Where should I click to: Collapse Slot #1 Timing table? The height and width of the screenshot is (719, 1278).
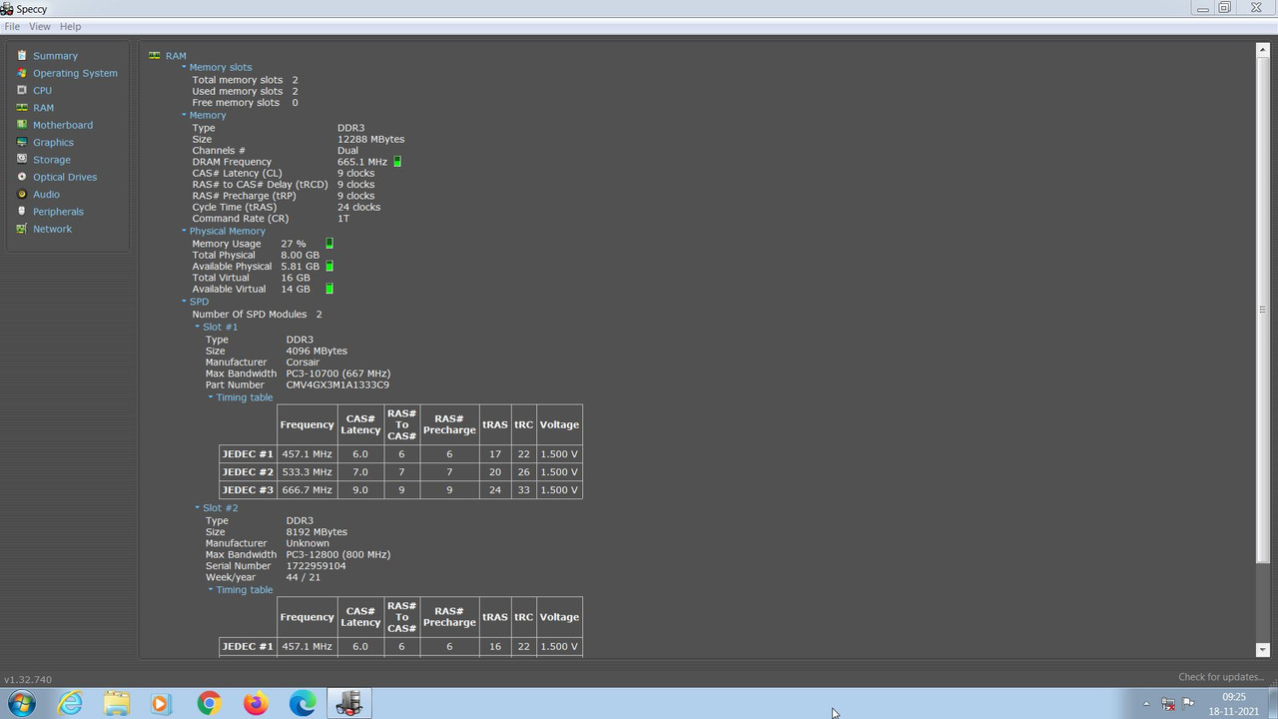pos(211,397)
